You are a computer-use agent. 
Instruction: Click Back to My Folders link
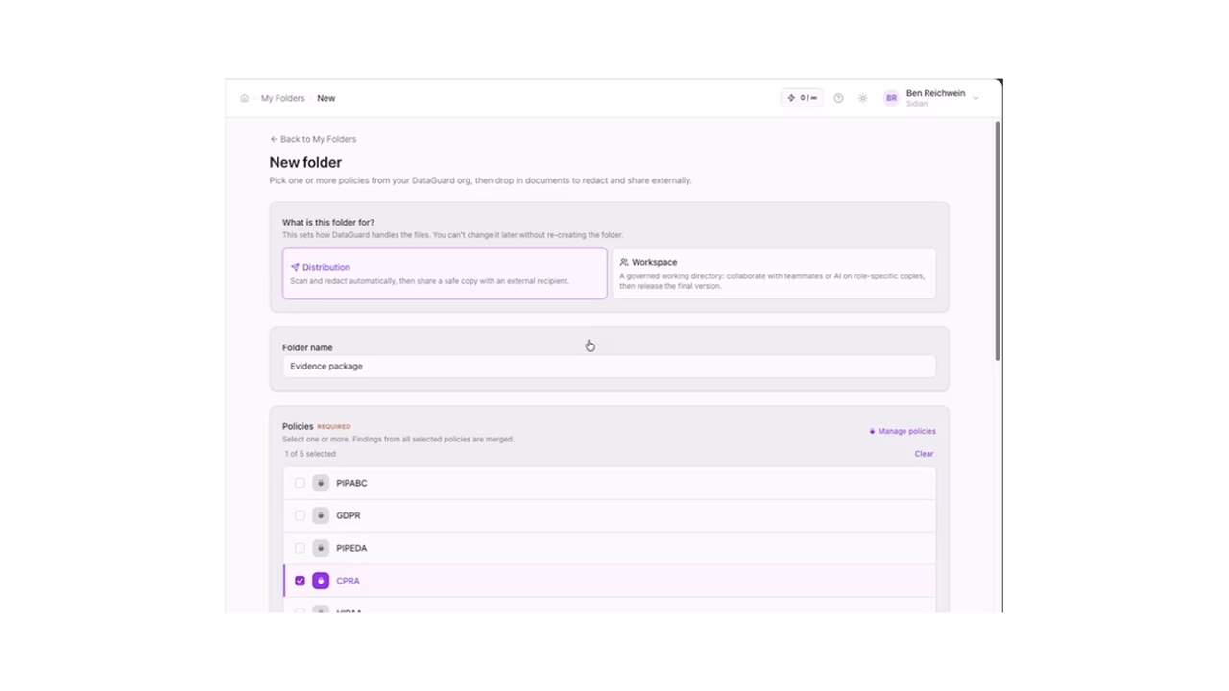[x=313, y=139]
